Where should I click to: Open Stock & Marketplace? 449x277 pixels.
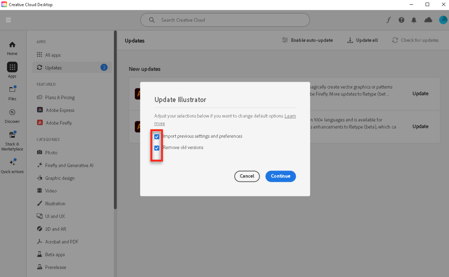(12, 141)
